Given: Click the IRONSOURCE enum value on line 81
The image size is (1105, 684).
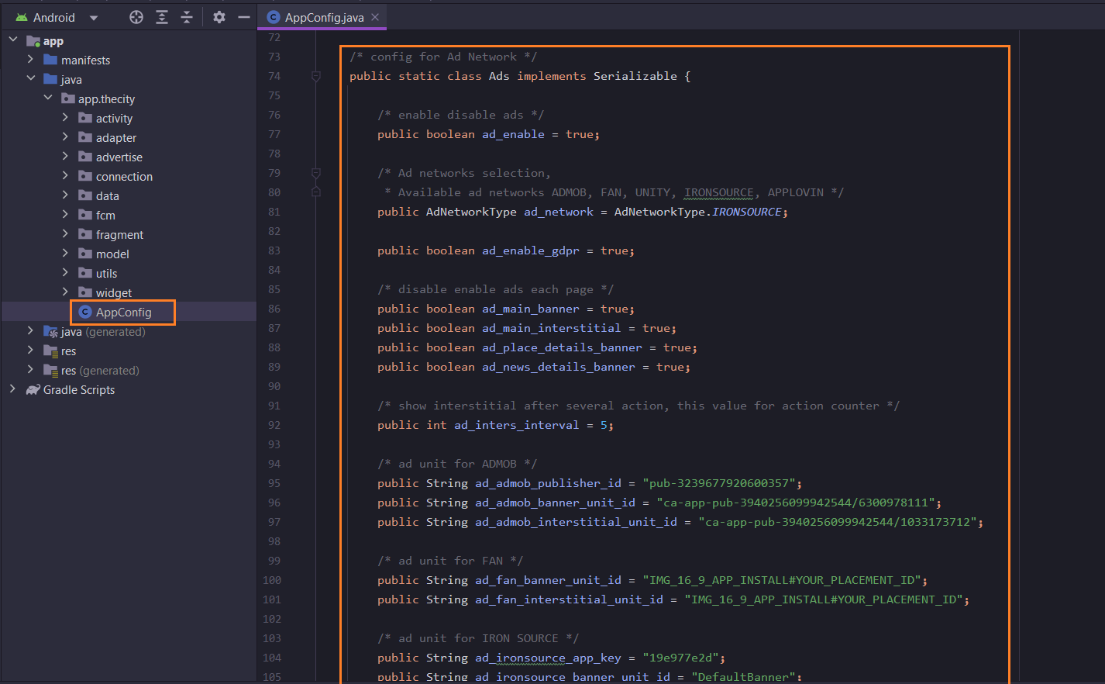Looking at the screenshot, I should [x=746, y=212].
